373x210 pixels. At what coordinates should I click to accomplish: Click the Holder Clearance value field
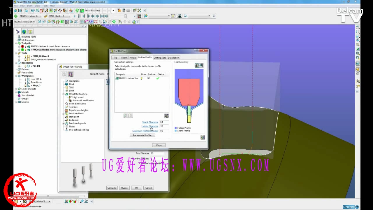tap(164, 126)
